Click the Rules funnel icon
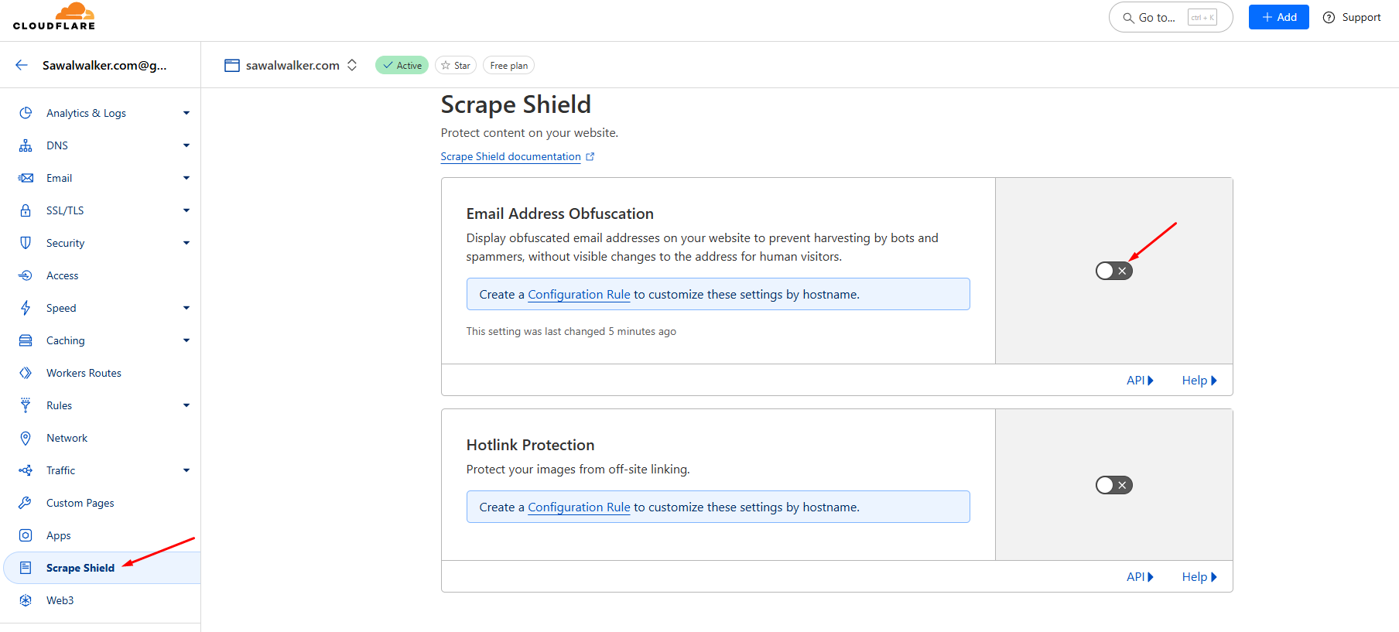1399x632 pixels. (x=26, y=405)
